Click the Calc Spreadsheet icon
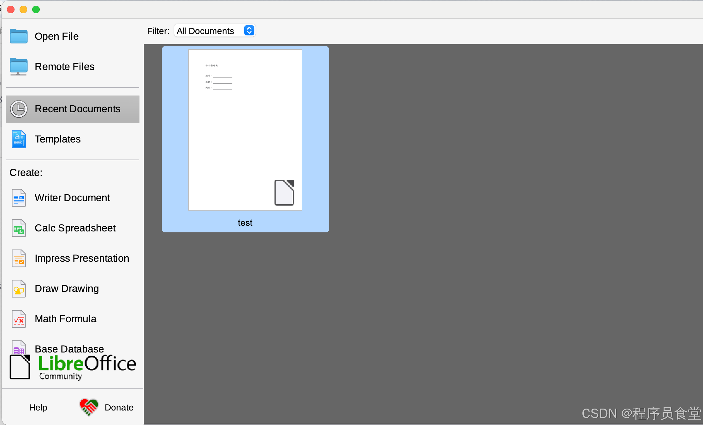Viewport: 703px width, 425px height. click(x=19, y=228)
